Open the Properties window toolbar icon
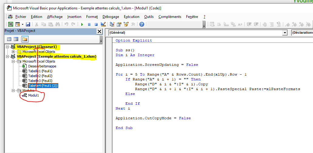The image size is (313, 153). 119,24
